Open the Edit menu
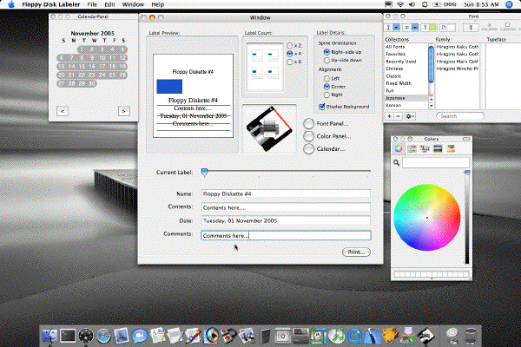Screen dimensions: 521x347 click(109, 4)
